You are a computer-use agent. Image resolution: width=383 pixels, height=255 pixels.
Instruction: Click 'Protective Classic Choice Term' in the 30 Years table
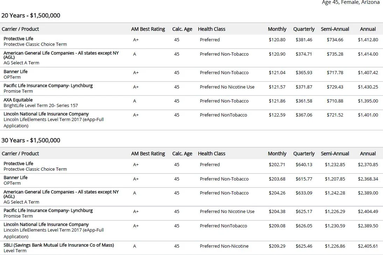click(35, 169)
